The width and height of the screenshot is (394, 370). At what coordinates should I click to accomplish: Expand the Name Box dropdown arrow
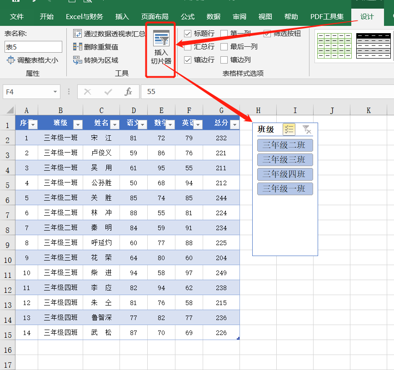[55, 92]
